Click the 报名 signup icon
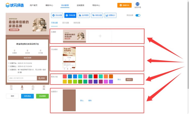The height and width of the screenshot is (114, 189). [44, 87]
